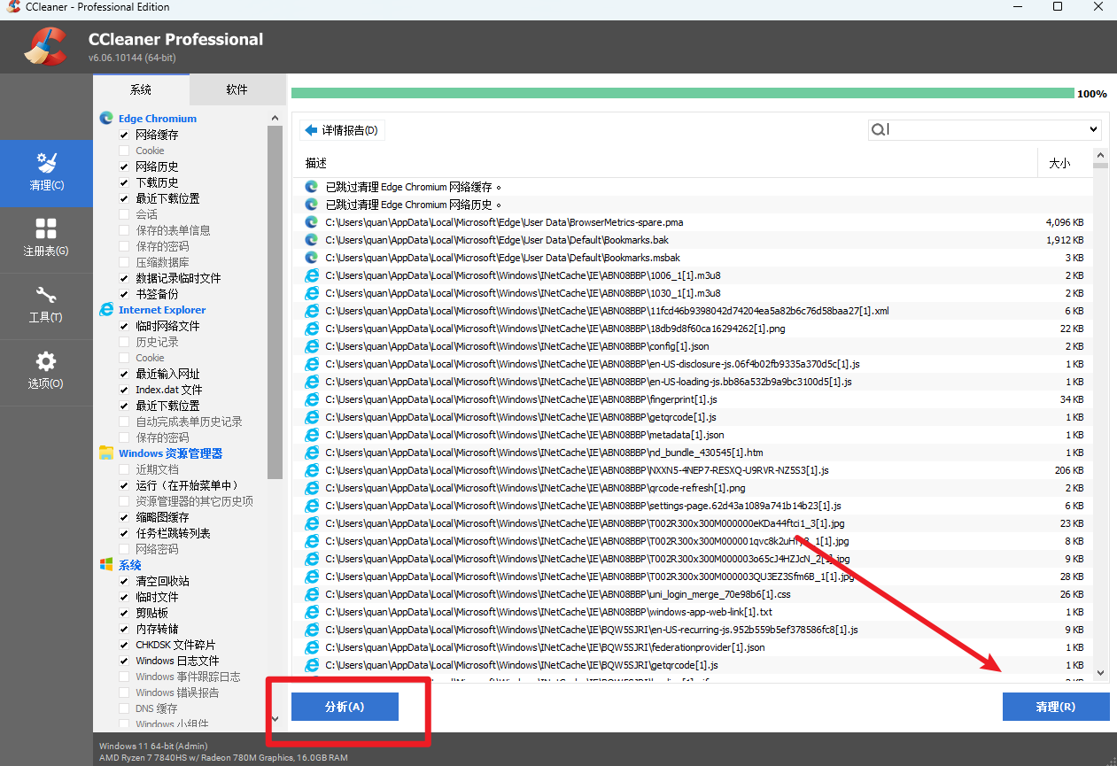The height and width of the screenshot is (766, 1117).
Task: Click the search input field
Action: [985, 130]
